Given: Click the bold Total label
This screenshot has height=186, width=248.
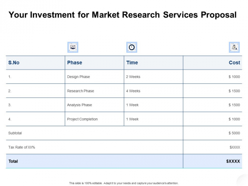Looking at the screenshot, I should click(13, 161).
